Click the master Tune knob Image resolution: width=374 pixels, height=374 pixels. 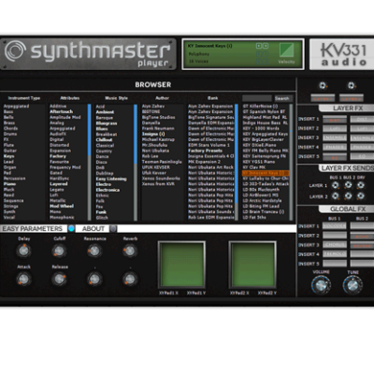point(352,285)
